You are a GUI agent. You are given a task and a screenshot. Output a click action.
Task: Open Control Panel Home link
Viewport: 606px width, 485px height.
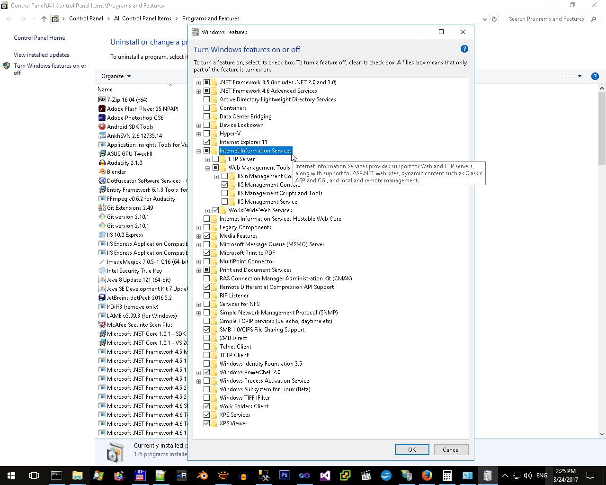pyautogui.click(x=39, y=38)
